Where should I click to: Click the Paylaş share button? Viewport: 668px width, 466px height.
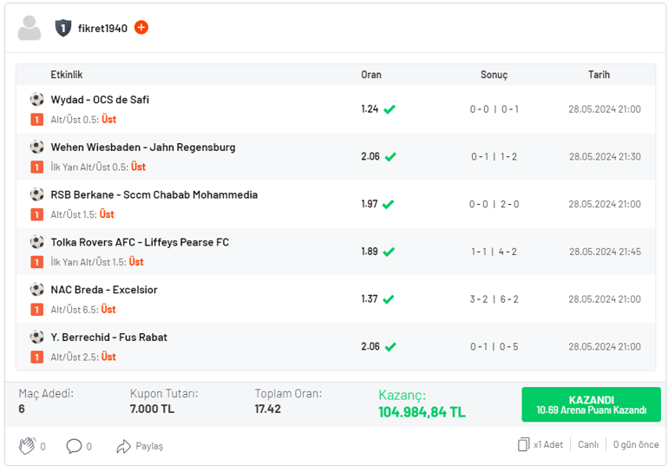140,446
